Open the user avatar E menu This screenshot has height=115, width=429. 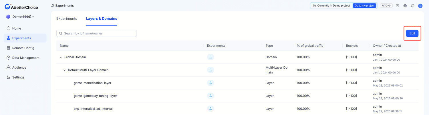[420, 6]
